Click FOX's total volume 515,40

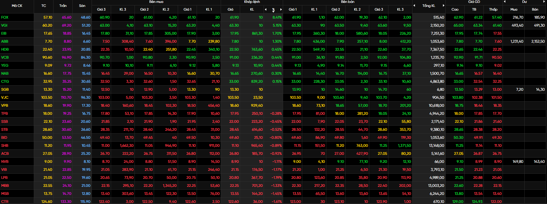pyautogui.click(x=439, y=17)
